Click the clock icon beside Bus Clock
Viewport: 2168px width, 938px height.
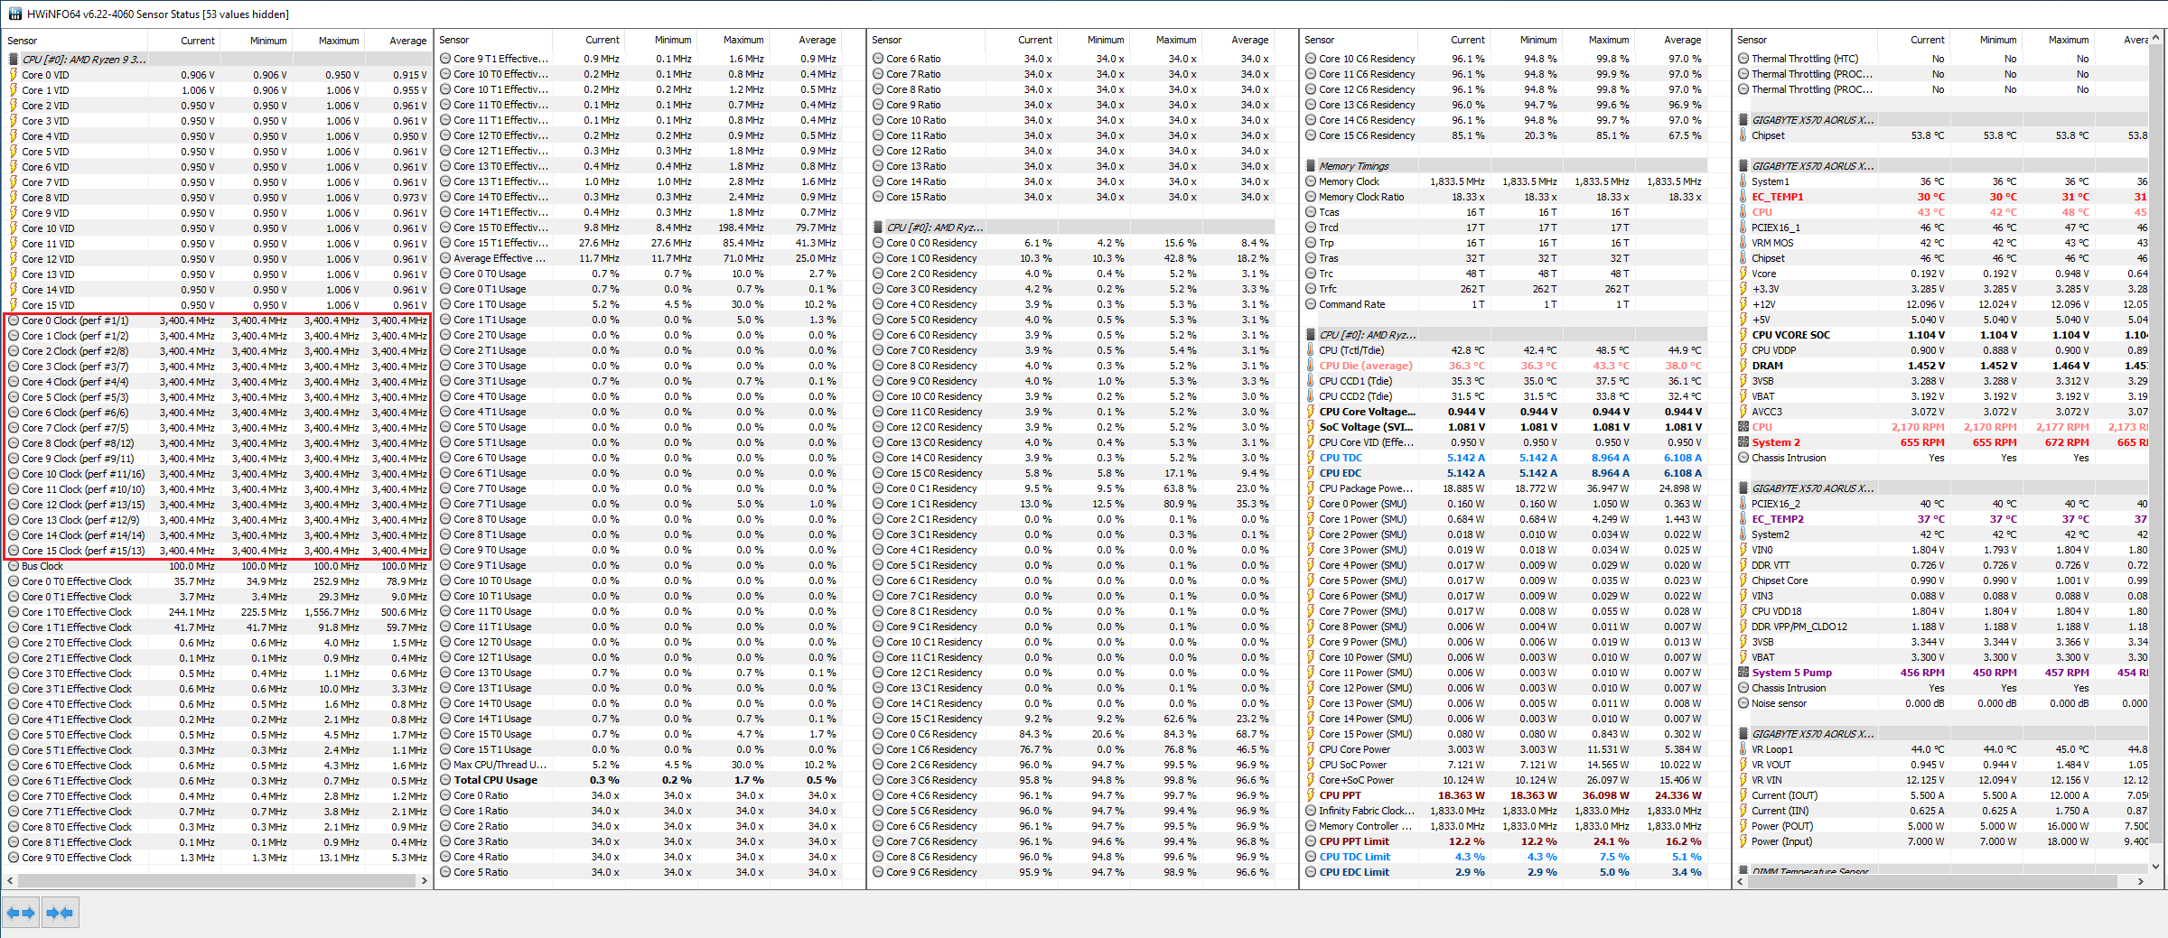pos(14,566)
